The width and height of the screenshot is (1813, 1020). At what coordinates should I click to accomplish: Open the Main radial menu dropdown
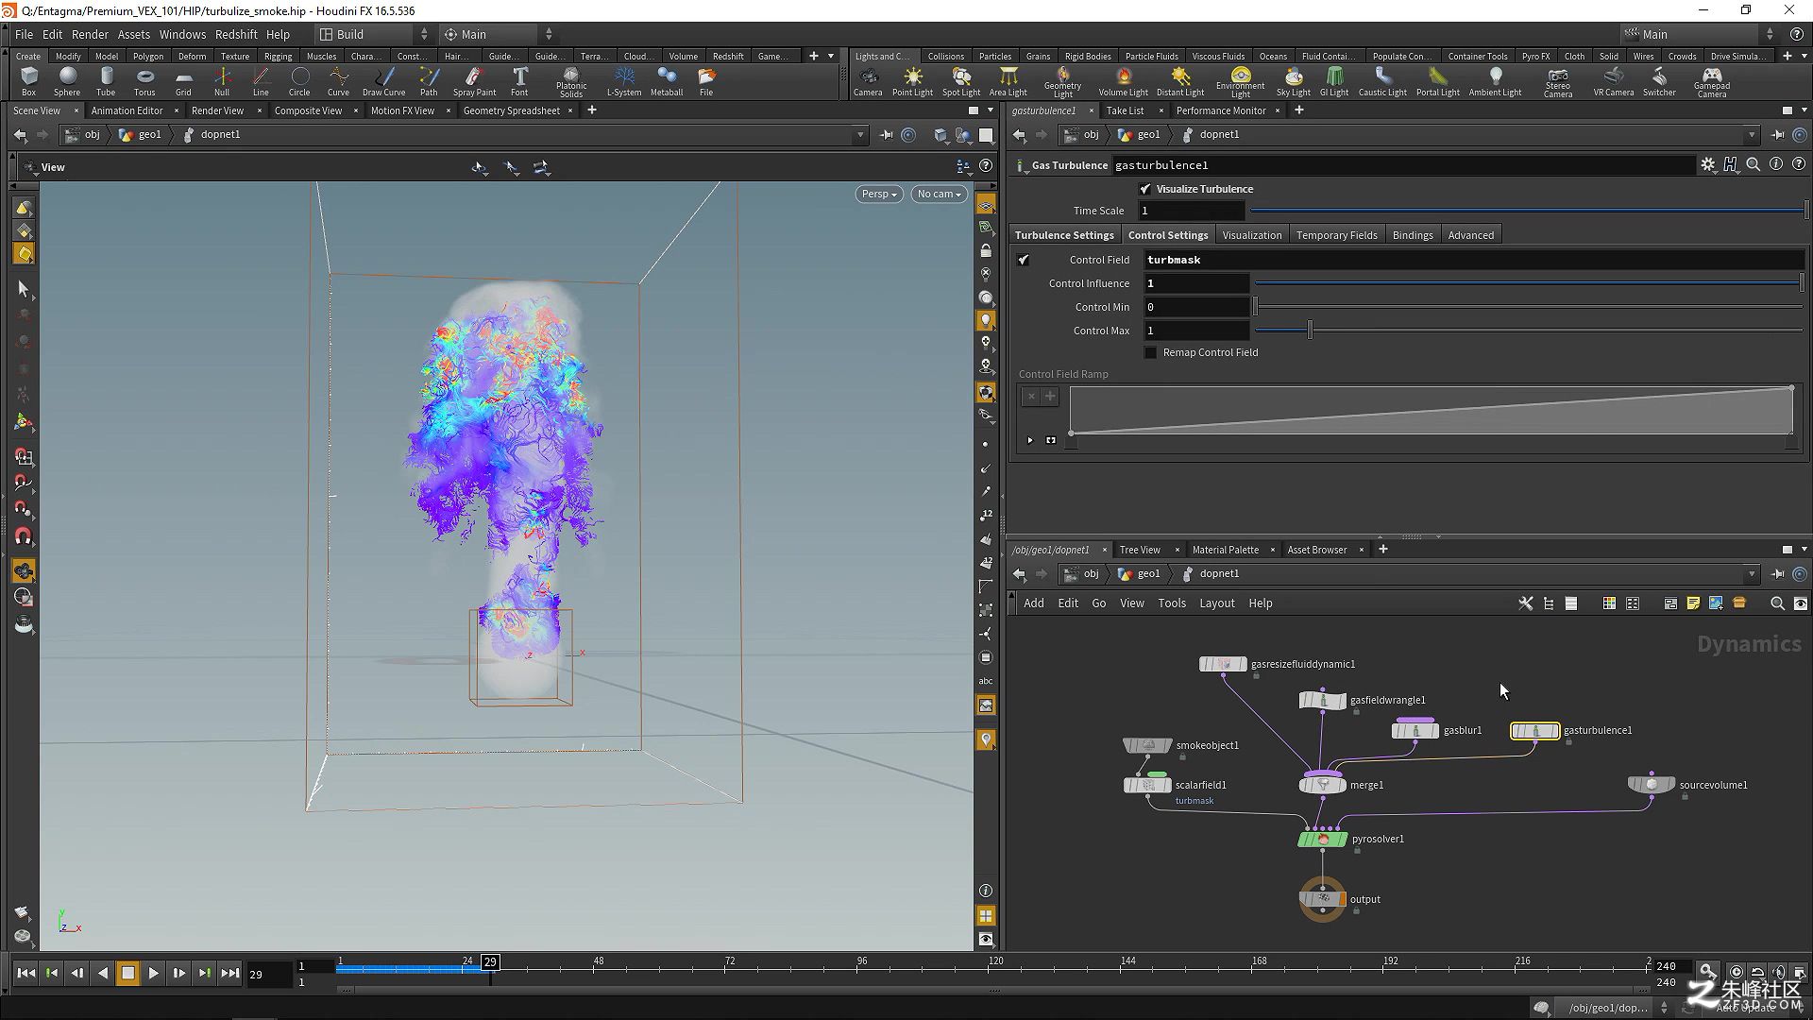[498, 34]
